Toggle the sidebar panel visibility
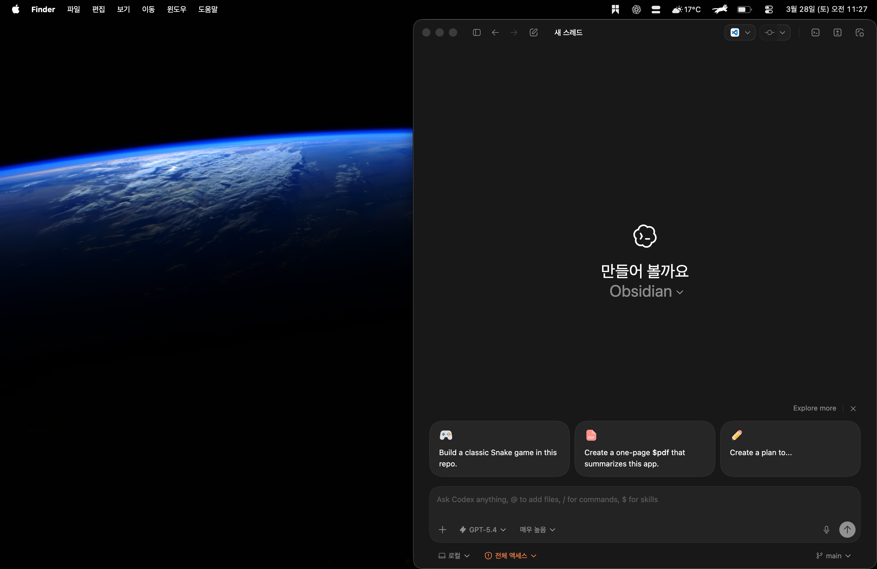 coord(476,32)
